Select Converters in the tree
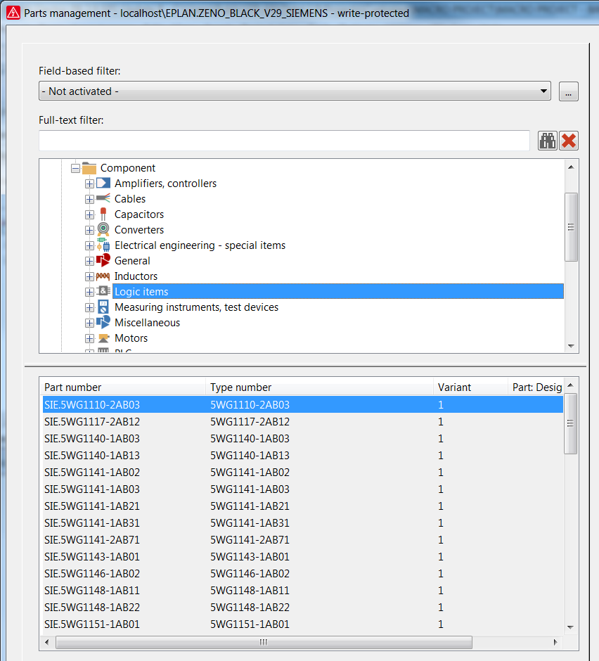This screenshot has height=661, width=599. click(139, 230)
